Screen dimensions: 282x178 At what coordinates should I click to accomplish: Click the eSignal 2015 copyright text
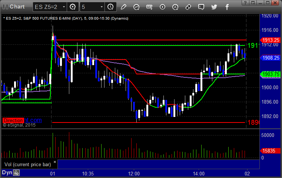(x=19, y=125)
